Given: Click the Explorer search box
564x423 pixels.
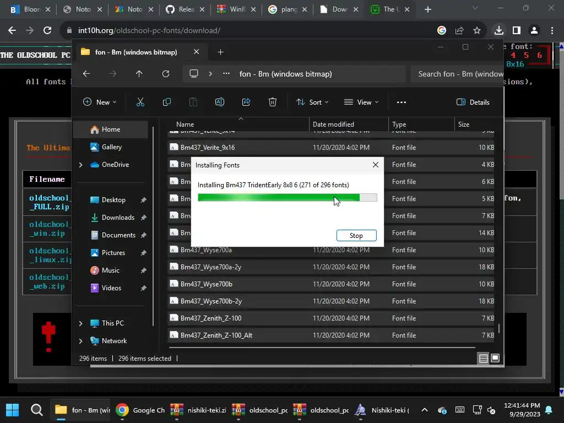Looking at the screenshot, I should click(457, 74).
